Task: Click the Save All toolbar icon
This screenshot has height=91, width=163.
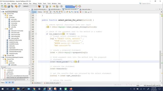Action: click(x=12, y=6)
